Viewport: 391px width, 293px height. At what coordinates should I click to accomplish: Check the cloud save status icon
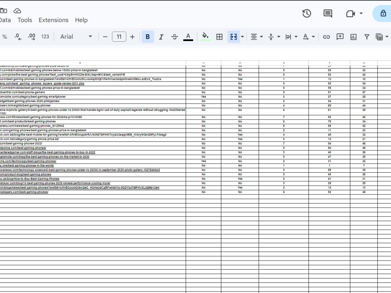click(17, 11)
